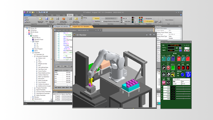
Task: Click the AUTOMATIC mode icon
Action: tap(188, 75)
